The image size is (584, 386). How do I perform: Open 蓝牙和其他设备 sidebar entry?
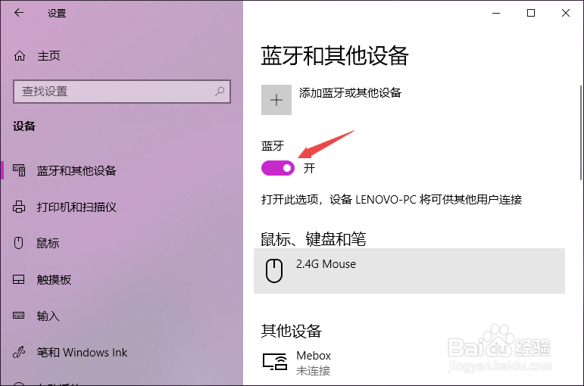tap(121, 170)
